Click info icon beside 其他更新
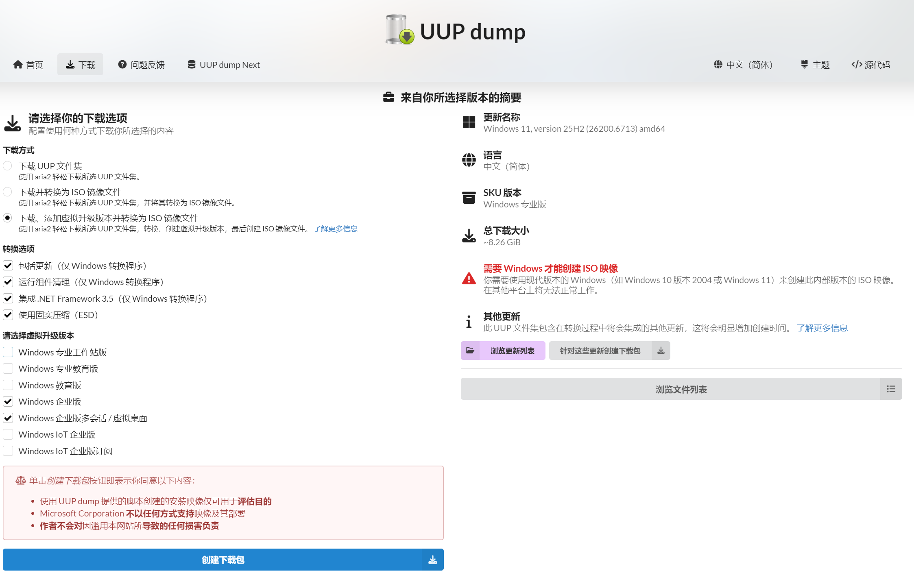Image resolution: width=914 pixels, height=573 pixels. tap(469, 322)
